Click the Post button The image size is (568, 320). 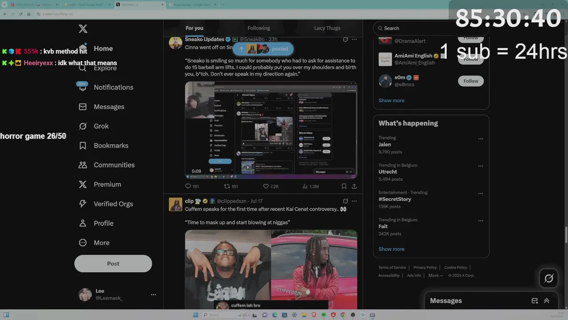[x=113, y=264]
